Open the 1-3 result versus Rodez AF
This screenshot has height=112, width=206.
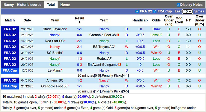click(79, 59)
